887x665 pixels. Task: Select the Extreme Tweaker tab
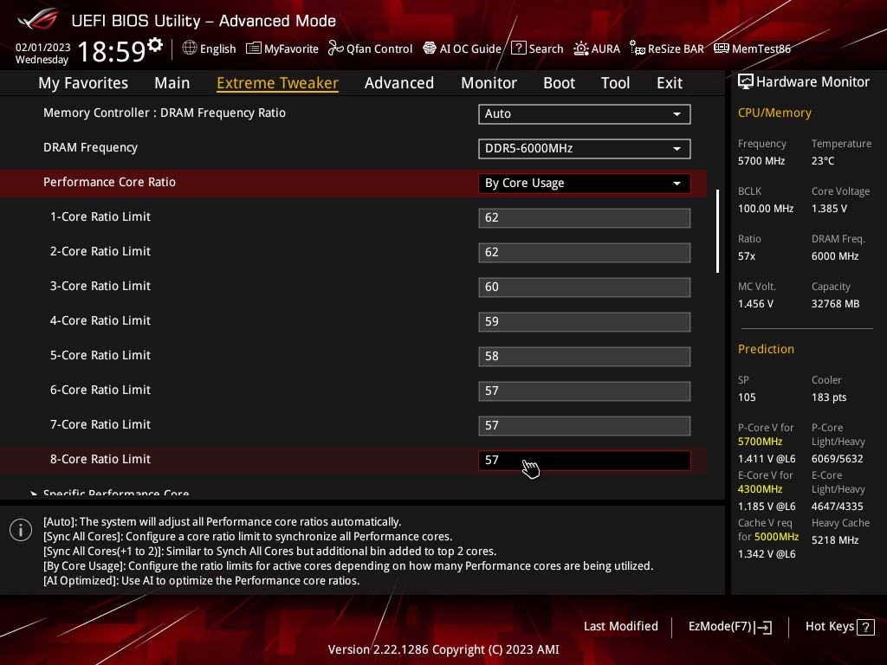(277, 83)
